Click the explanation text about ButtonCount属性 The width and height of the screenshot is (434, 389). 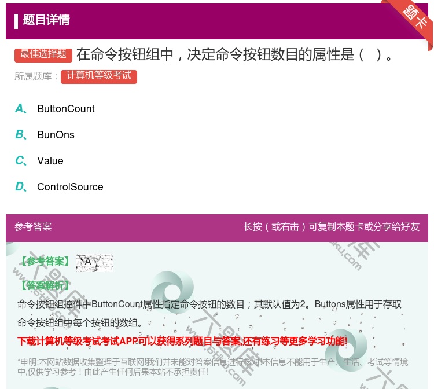point(209,313)
